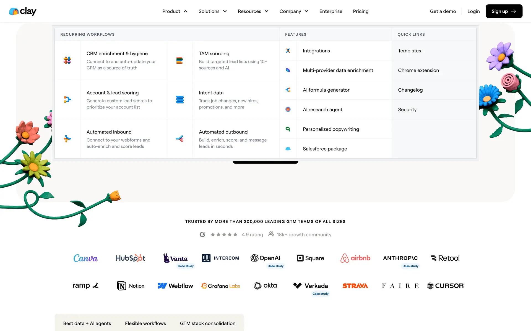Click the Salesforce package cloud icon
531x331 pixels.
coord(288,149)
